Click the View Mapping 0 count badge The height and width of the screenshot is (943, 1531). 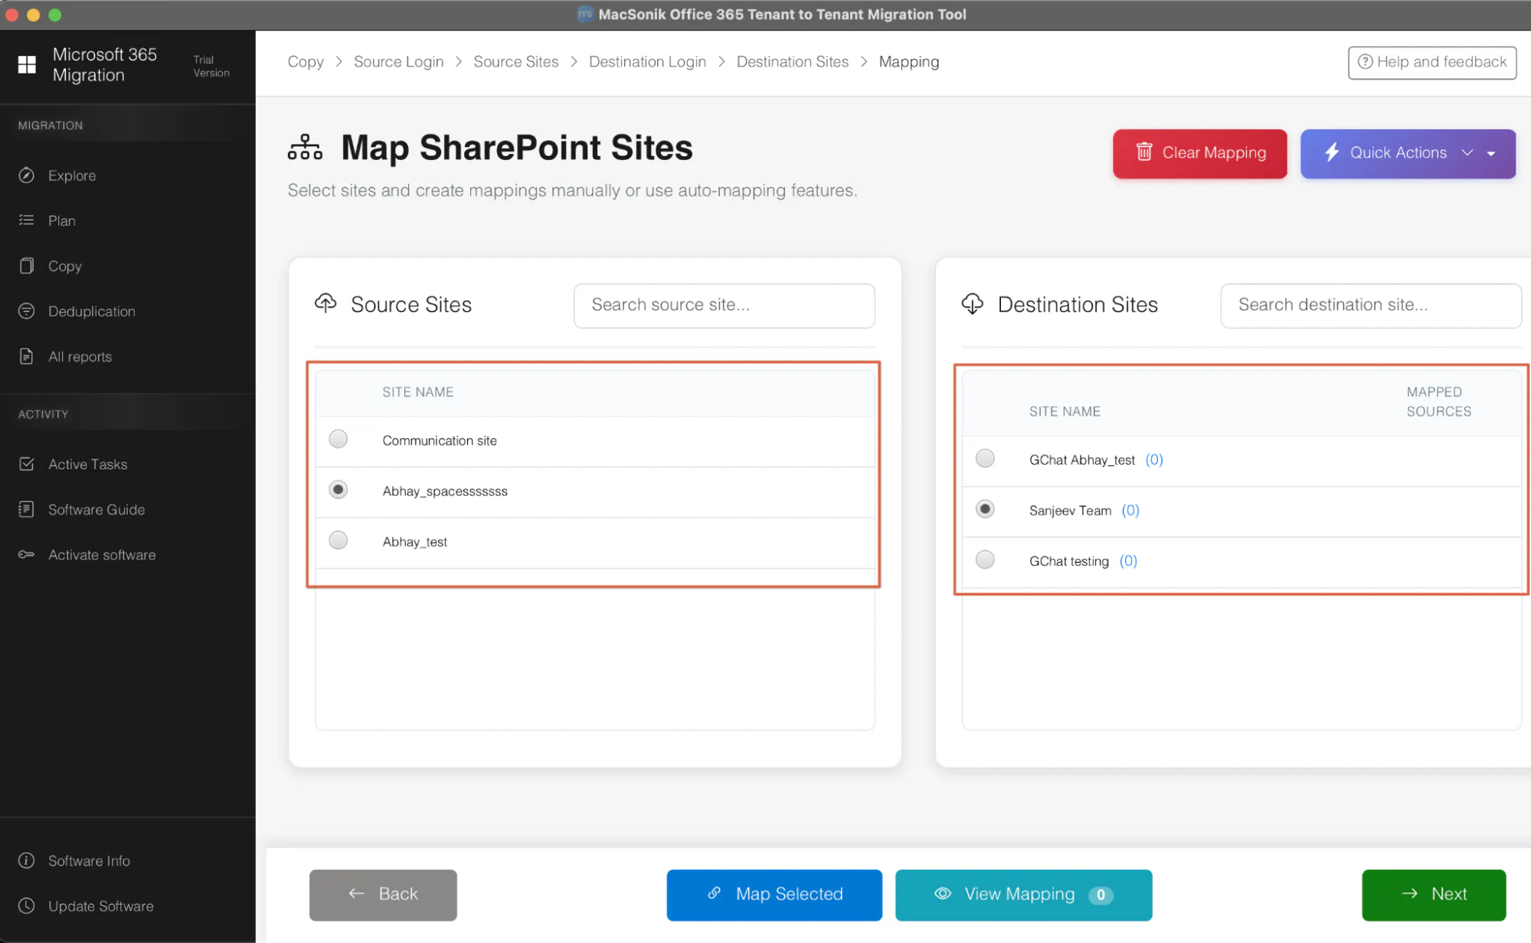pos(1101,895)
